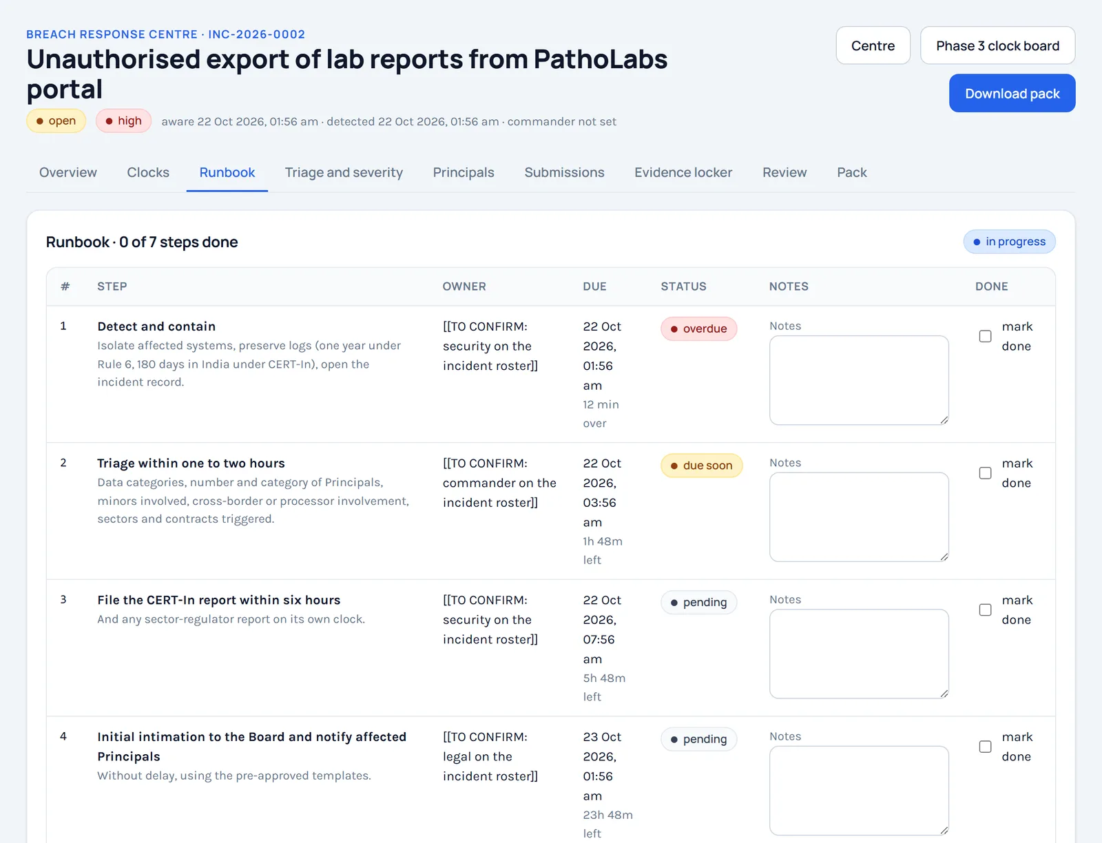This screenshot has width=1102, height=843.
Task: Click the high severity badge
Action: tap(123, 121)
